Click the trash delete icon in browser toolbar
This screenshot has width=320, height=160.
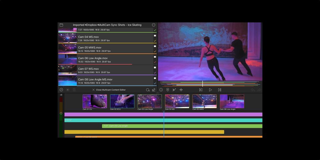[74, 90]
